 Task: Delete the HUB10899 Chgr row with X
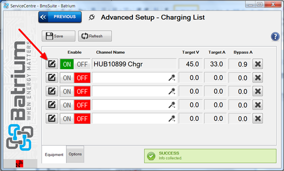[258, 64]
